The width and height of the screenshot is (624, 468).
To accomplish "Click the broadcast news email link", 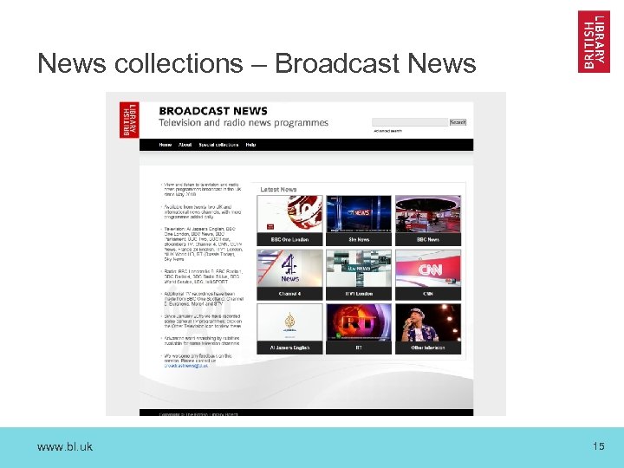I will click(185, 366).
